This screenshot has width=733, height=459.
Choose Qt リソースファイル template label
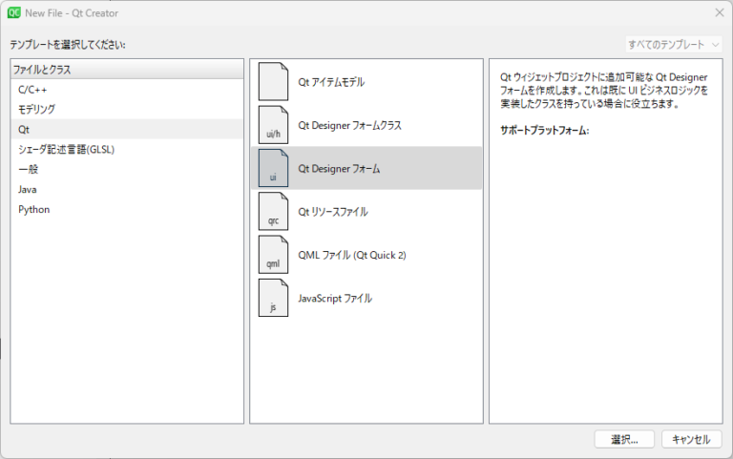tap(333, 212)
